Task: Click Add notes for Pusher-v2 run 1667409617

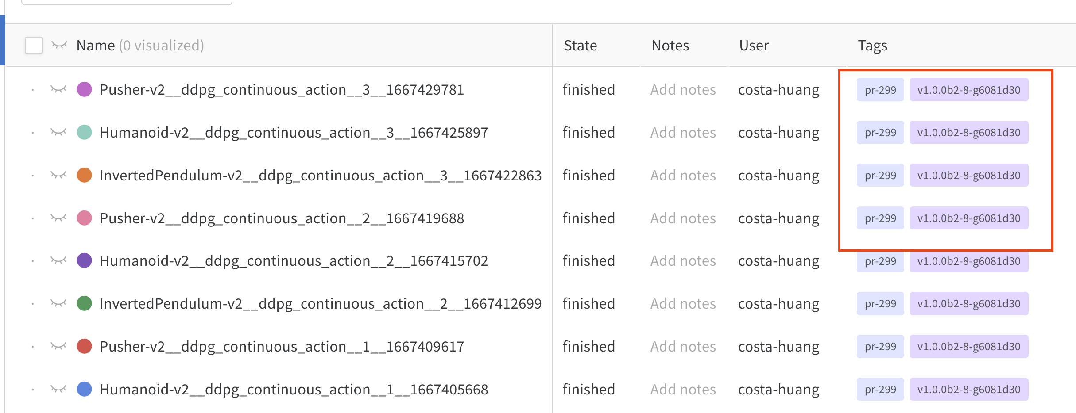Action: pyautogui.click(x=683, y=346)
